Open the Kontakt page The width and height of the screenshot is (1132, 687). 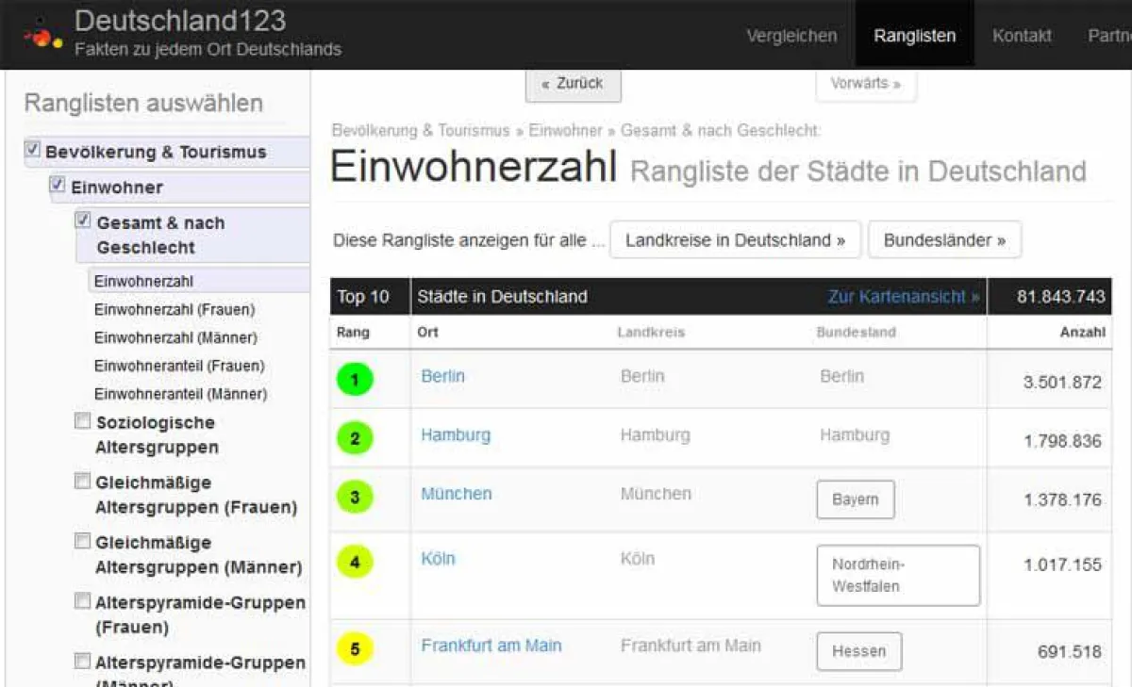coord(1022,35)
